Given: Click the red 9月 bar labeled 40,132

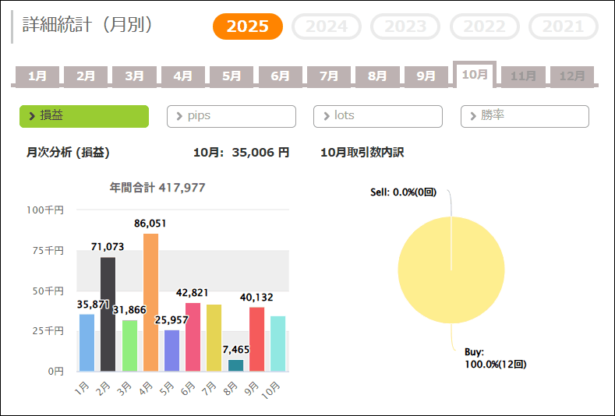Looking at the screenshot, I should click(256, 339).
